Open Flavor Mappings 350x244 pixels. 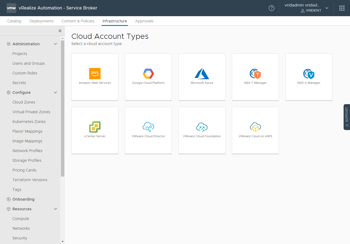coord(27,131)
